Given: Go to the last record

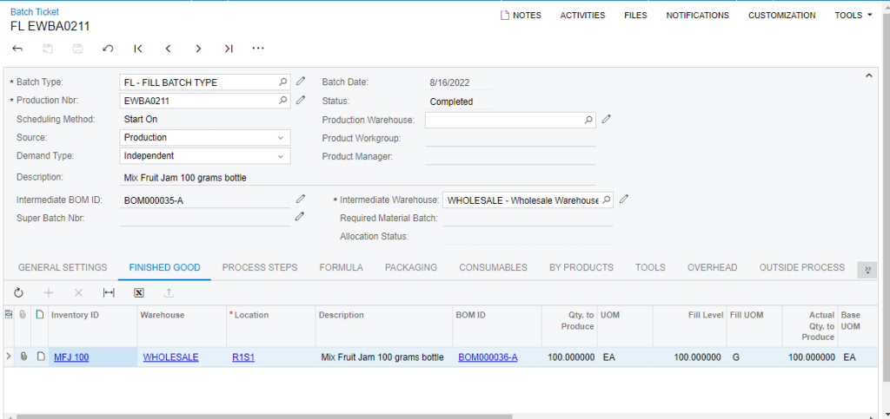Looking at the screenshot, I should coord(229,49).
